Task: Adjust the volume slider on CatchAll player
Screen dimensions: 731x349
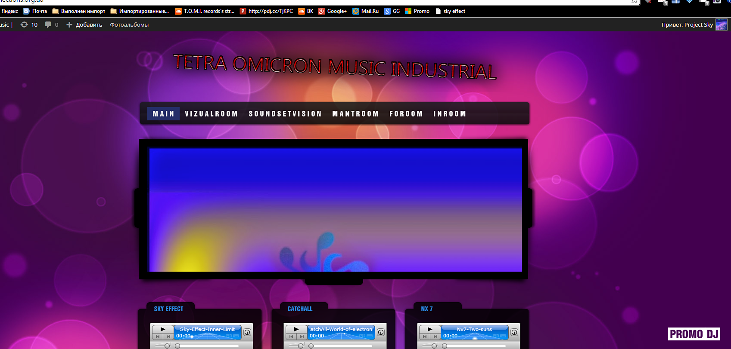Action: 301,346
